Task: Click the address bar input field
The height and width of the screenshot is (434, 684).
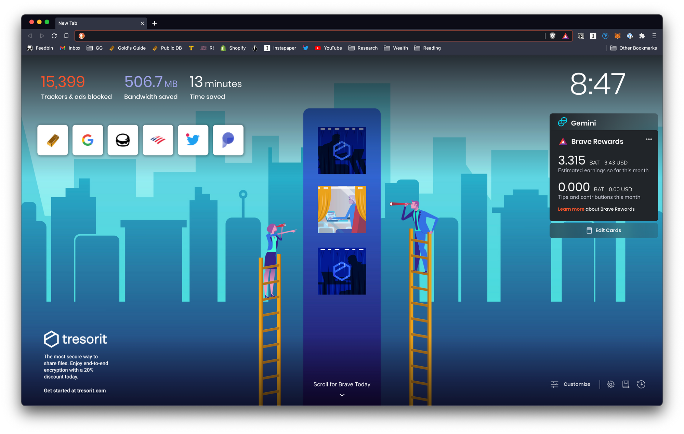Action: click(308, 36)
